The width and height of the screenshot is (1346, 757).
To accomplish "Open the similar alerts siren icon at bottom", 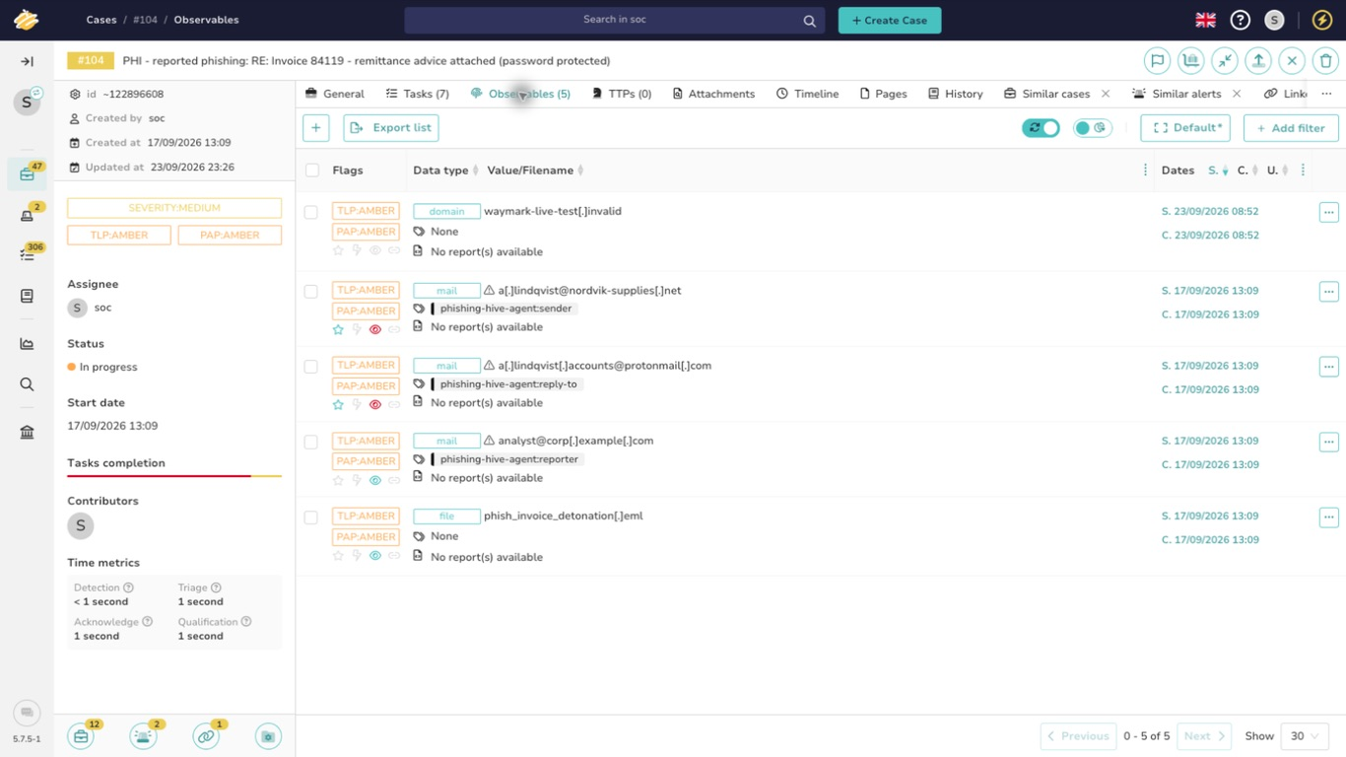I will click(143, 735).
